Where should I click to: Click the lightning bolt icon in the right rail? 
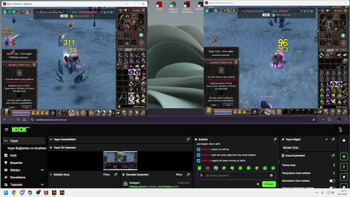(344, 167)
